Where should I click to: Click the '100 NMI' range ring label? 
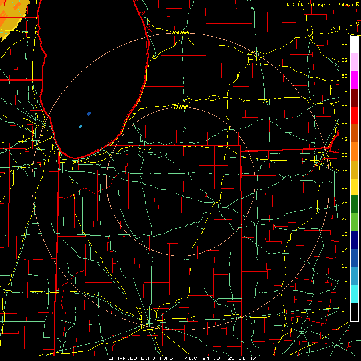[180, 33]
